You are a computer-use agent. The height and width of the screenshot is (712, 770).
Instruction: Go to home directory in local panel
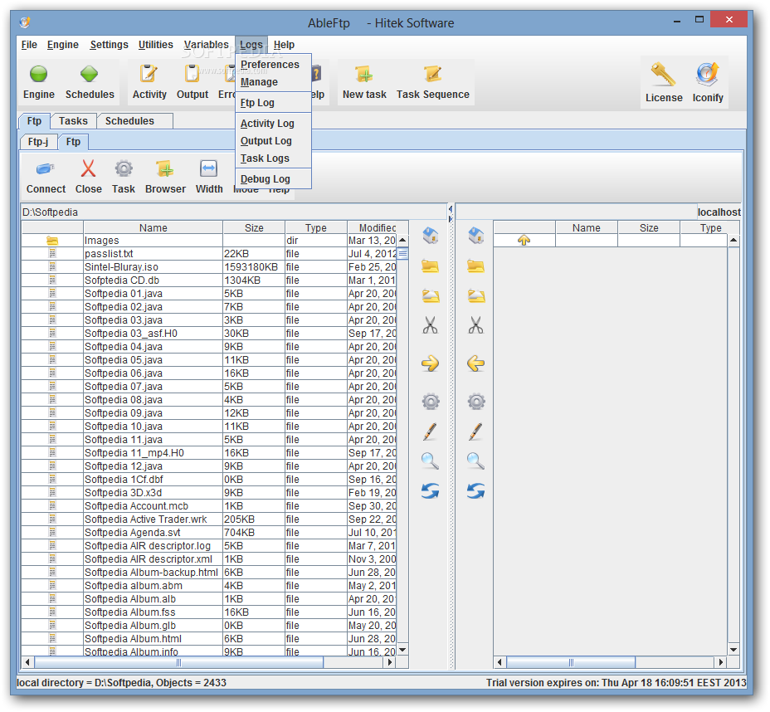pos(430,235)
